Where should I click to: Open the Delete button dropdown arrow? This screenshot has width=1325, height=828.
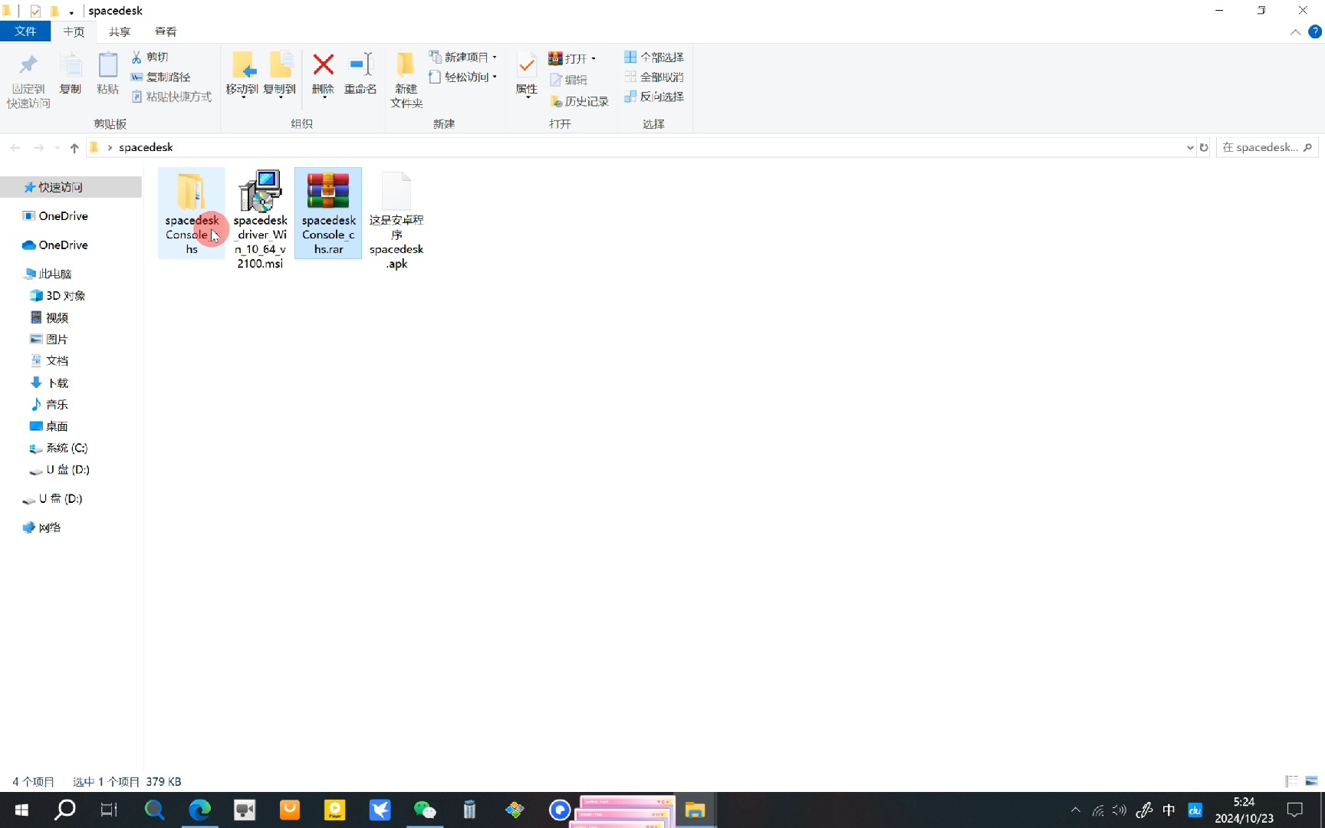tap(324, 98)
